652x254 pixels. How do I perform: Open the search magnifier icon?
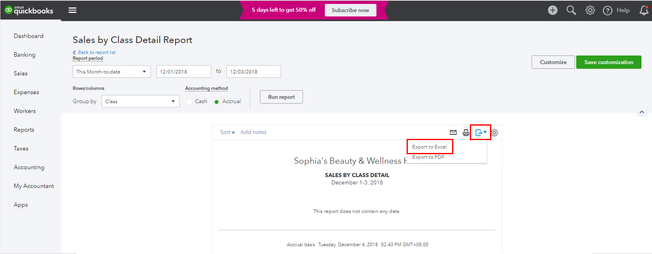tap(571, 10)
